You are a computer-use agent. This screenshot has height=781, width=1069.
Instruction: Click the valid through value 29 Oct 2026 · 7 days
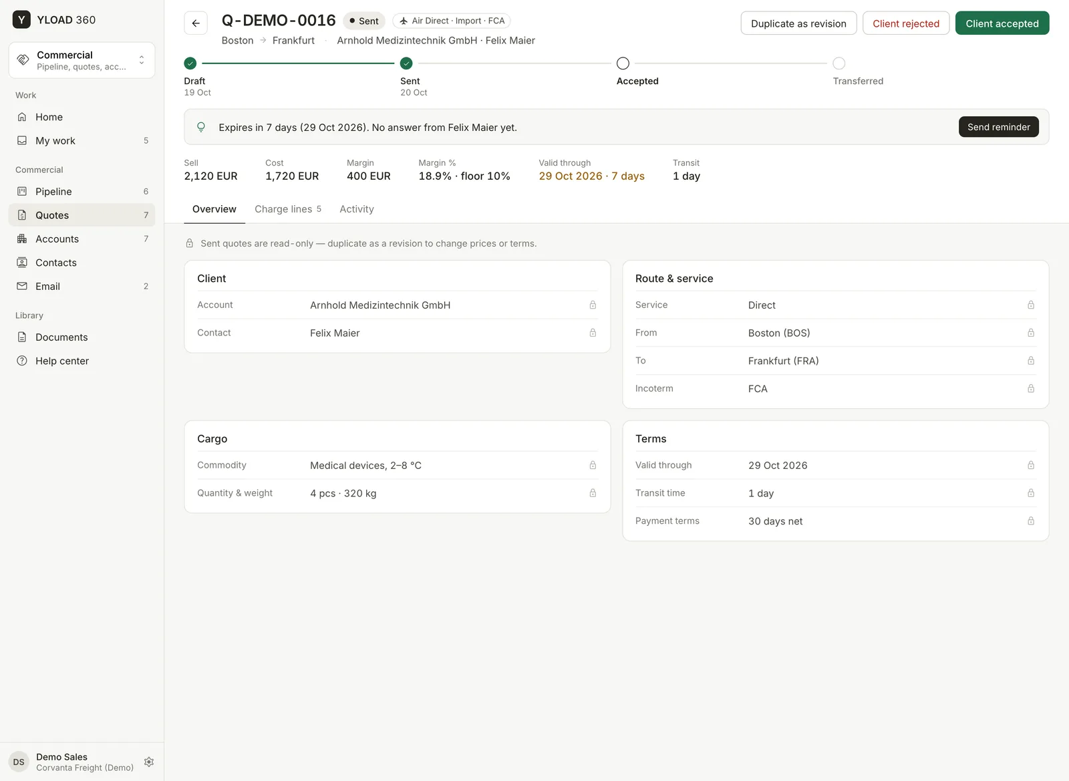click(x=592, y=176)
